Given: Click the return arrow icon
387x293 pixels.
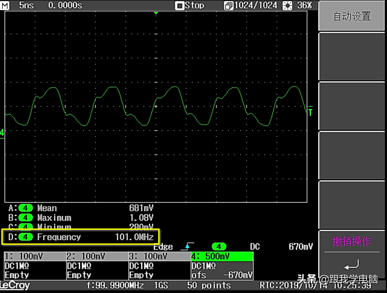Looking at the screenshot, I should coord(351,265).
